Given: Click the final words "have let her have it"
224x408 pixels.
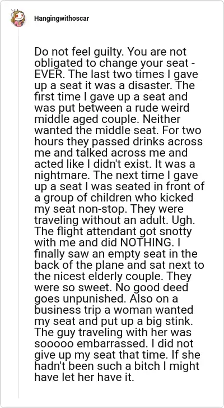Looking at the screenshot, I should tap(85, 377).
